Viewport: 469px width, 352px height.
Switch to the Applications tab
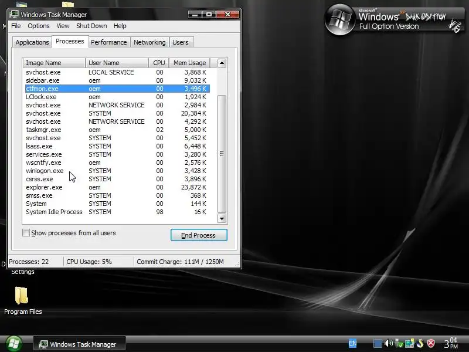(32, 42)
